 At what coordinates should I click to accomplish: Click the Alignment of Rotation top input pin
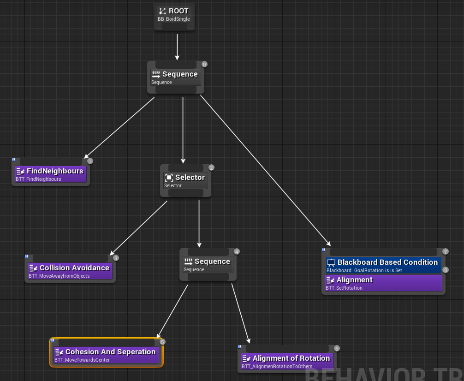pos(287,349)
